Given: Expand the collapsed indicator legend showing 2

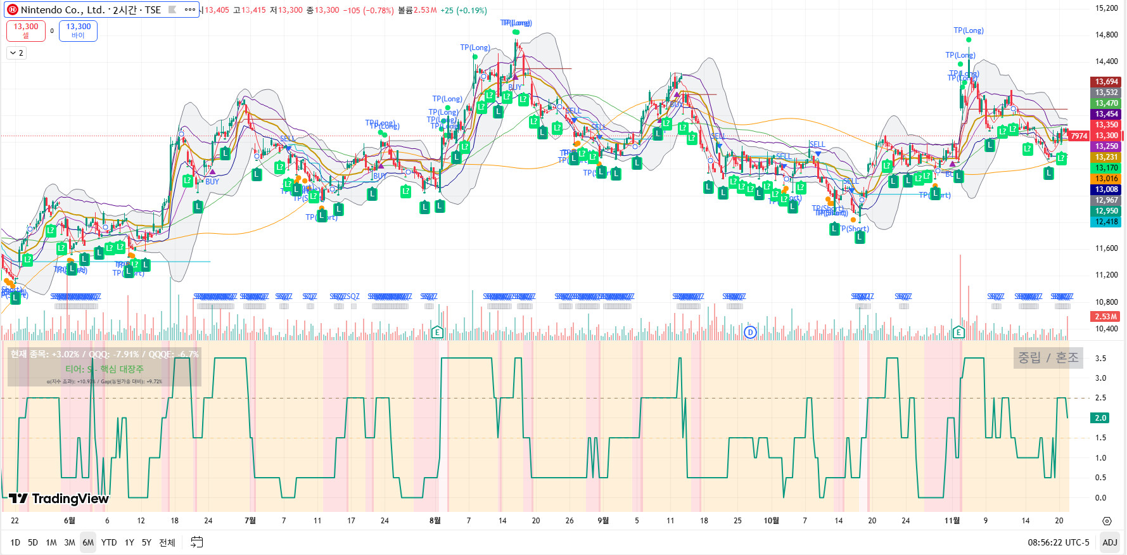Looking at the screenshot, I should click(16, 53).
